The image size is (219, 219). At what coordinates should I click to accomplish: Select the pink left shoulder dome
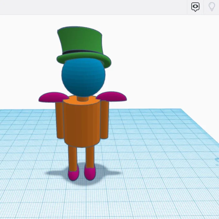tap(54, 97)
